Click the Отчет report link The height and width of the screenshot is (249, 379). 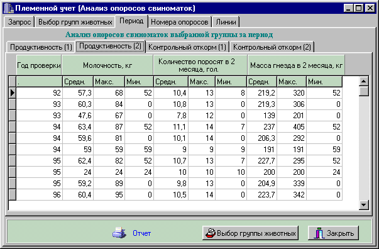point(141,233)
